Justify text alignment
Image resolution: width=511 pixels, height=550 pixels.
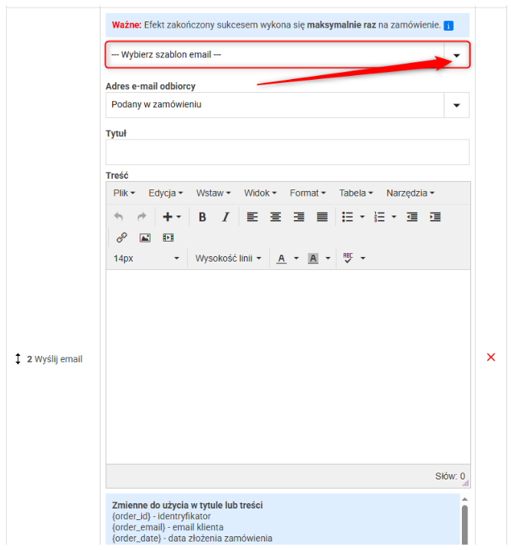pyautogui.click(x=322, y=217)
